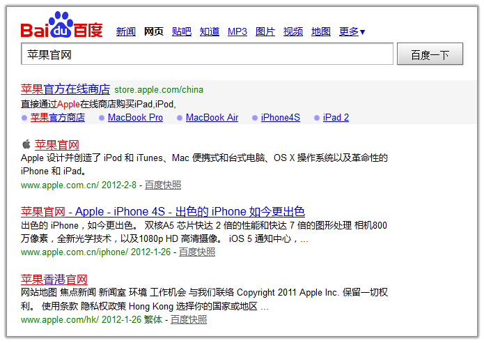Click the Apple logo icon beside 苹果官网

coord(26,144)
